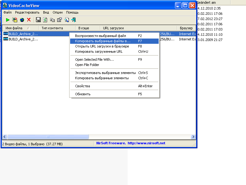Sort by the В кэше column header
This screenshot has height=185, width=246.
coord(88,28)
